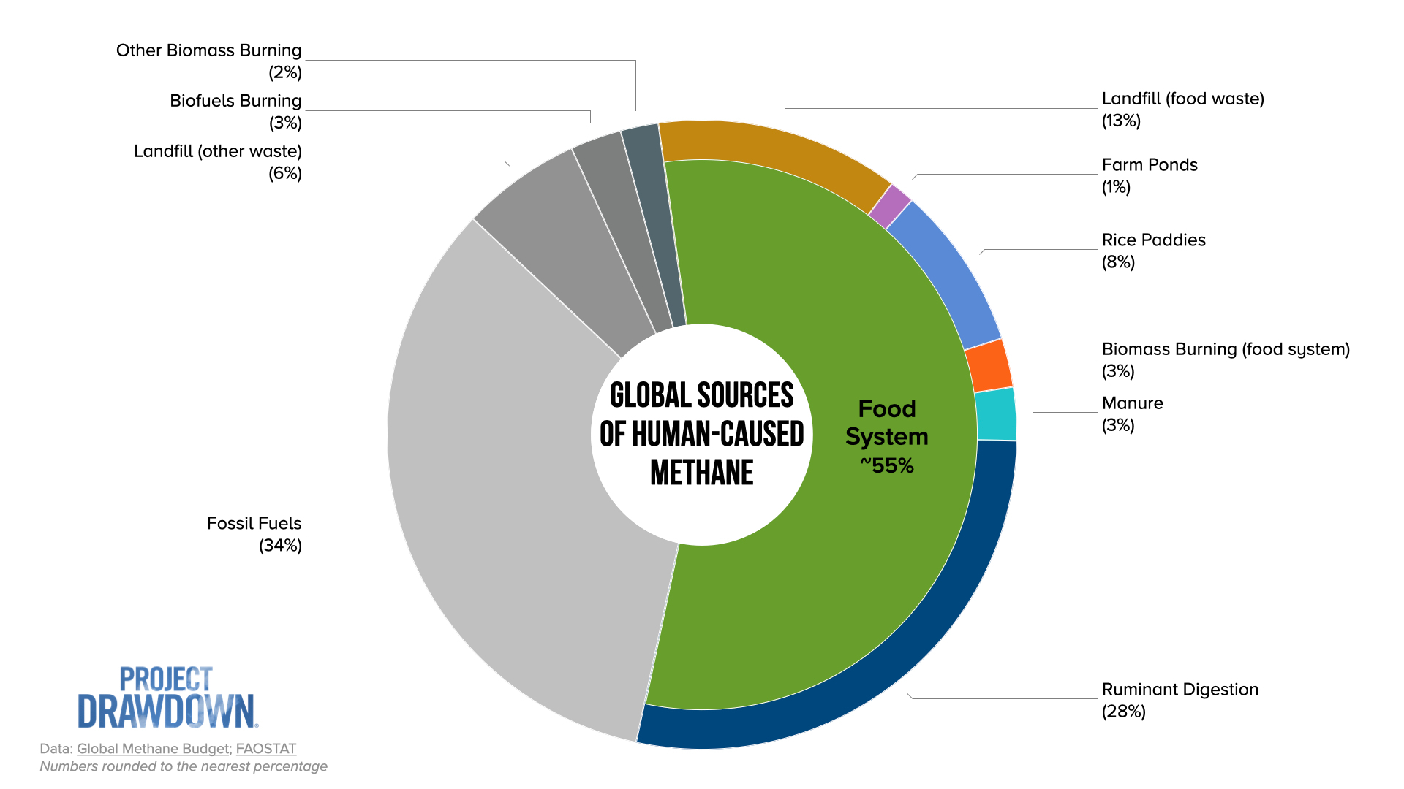Viewport: 1404px width, 789px height.
Task: Click the golden Landfill food waste arc
Action: click(775, 148)
